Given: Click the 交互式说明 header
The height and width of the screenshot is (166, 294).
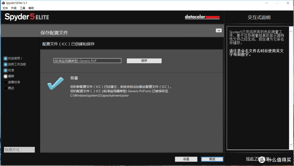Looking at the screenshot, I should (259, 17).
